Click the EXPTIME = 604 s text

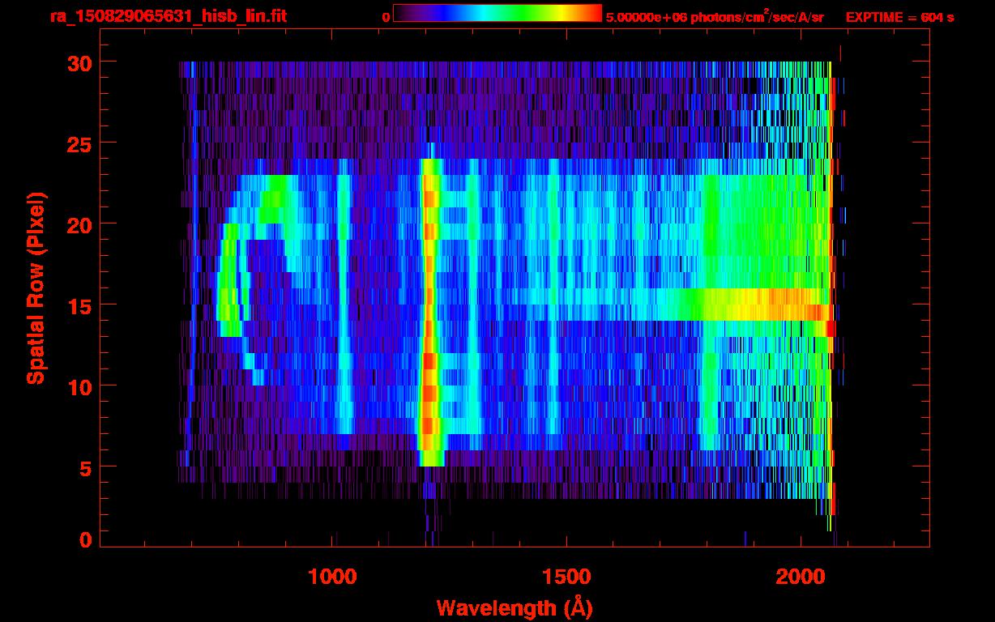coord(899,17)
